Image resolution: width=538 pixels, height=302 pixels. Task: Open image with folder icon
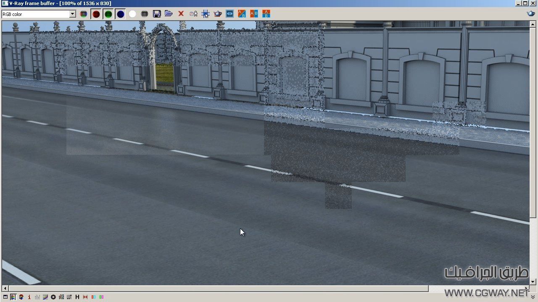pos(169,14)
